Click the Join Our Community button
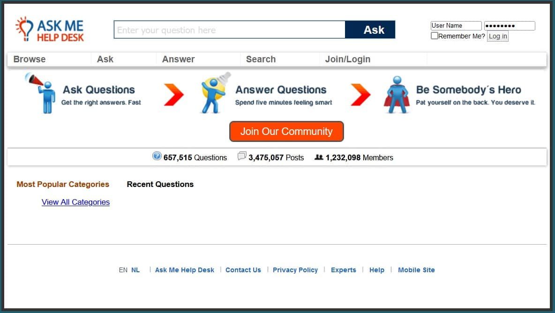The height and width of the screenshot is (313, 555). click(x=286, y=131)
